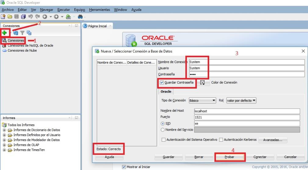Enable Autenticación Kerberos checkbox

click(221, 140)
